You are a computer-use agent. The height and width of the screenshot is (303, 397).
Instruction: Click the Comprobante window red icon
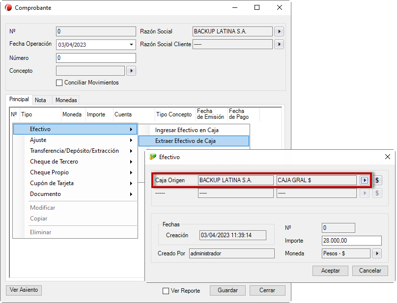coord(8,7)
